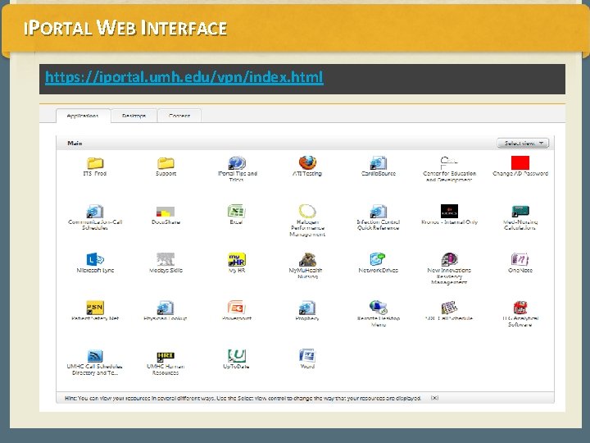Open Halogen Performance Management
This screenshot has width=590, height=443.
pyautogui.click(x=307, y=211)
